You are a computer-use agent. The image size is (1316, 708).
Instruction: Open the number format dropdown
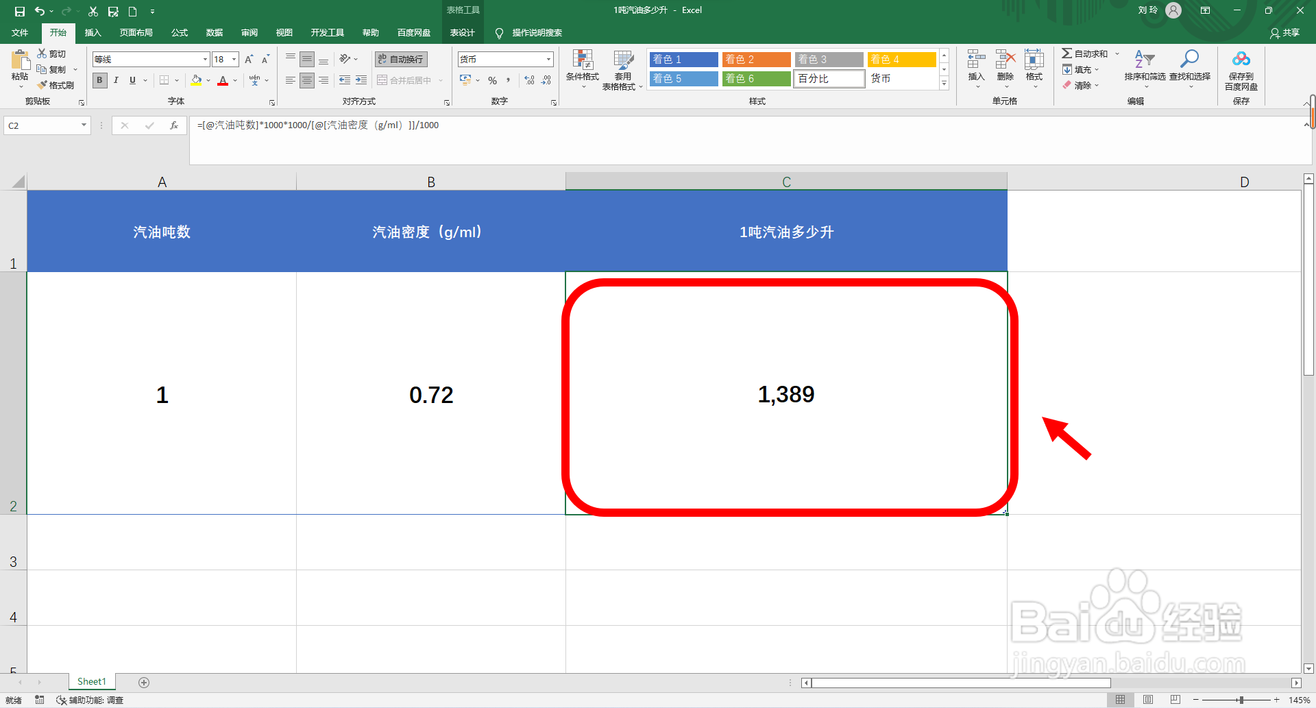[548, 60]
